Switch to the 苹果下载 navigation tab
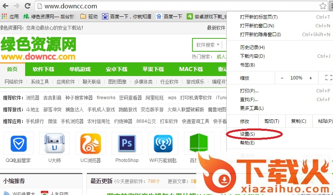This screenshot has height=195, width=333. click(153, 69)
